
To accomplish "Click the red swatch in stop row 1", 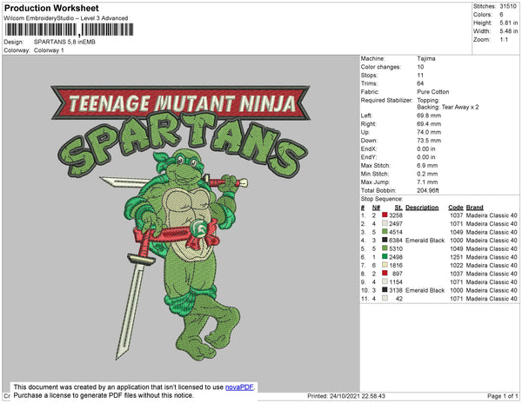I will [385, 215].
